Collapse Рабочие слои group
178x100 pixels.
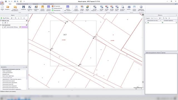point(1,21)
